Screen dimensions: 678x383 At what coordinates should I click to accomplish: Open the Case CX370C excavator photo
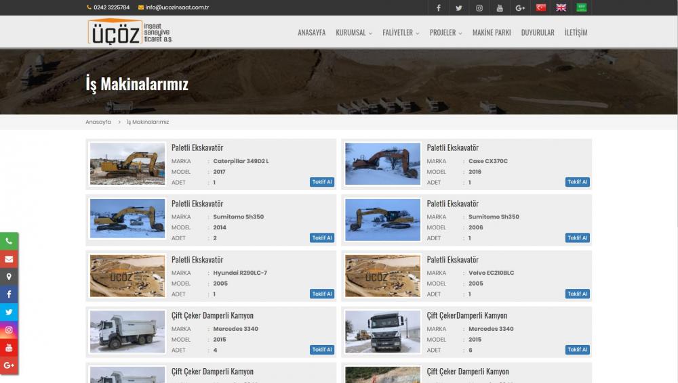coord(382,164)
